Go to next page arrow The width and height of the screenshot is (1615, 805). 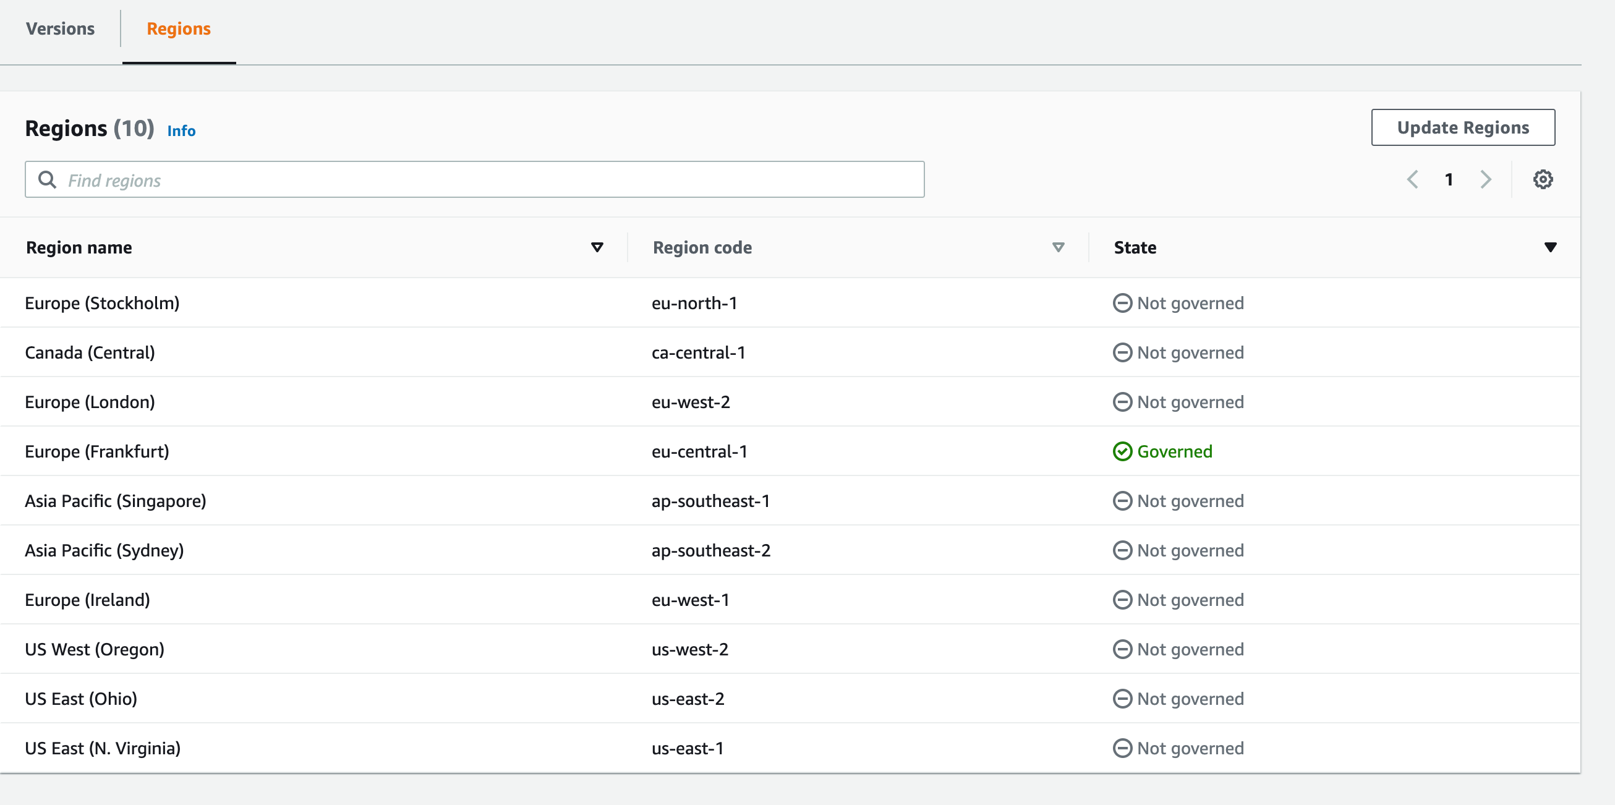point(1485,179)
